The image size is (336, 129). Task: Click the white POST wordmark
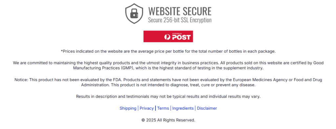pyautogui.click(x=181, y=37)
